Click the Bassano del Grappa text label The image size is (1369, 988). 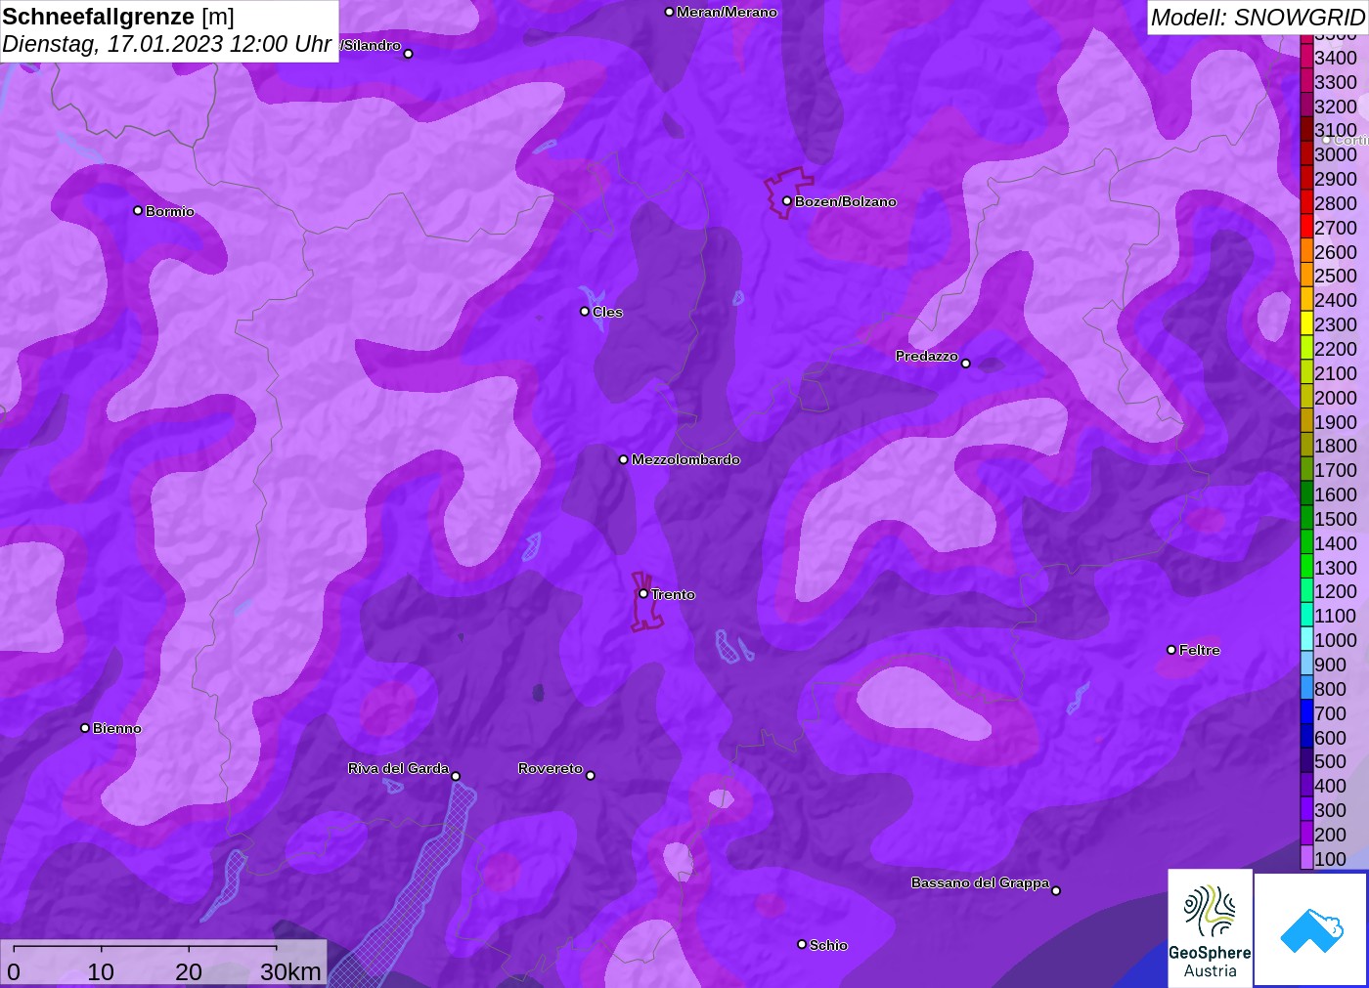[x=980, y=882]
